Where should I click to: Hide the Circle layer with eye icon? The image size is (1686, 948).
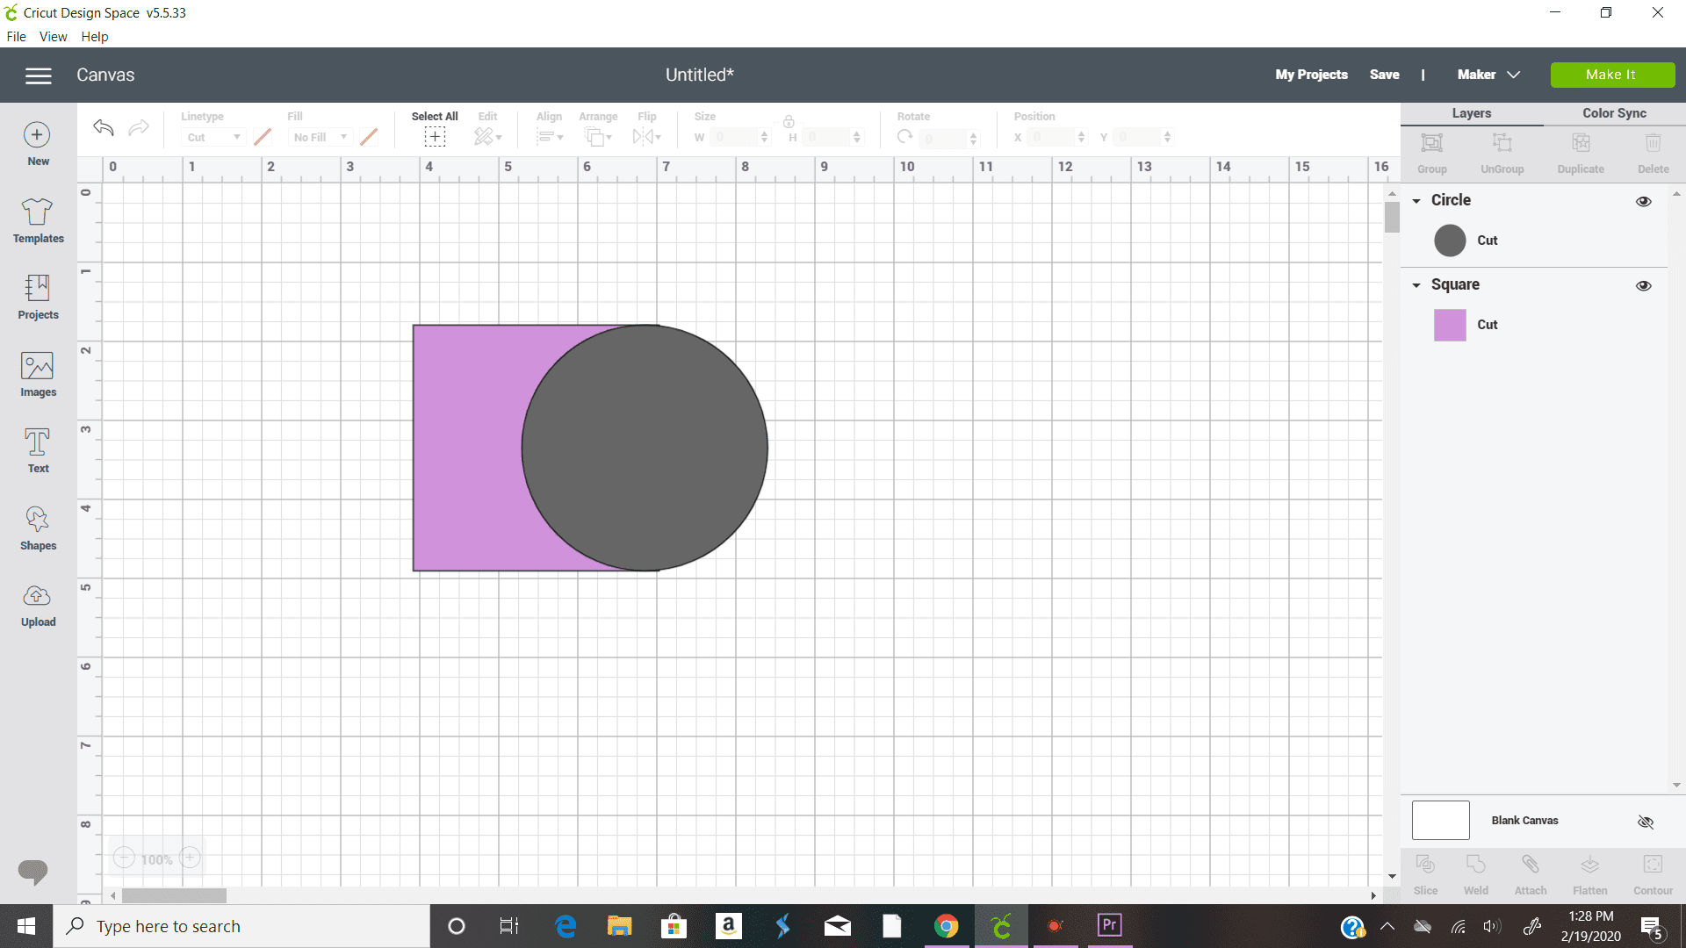tap(1644, 201)
